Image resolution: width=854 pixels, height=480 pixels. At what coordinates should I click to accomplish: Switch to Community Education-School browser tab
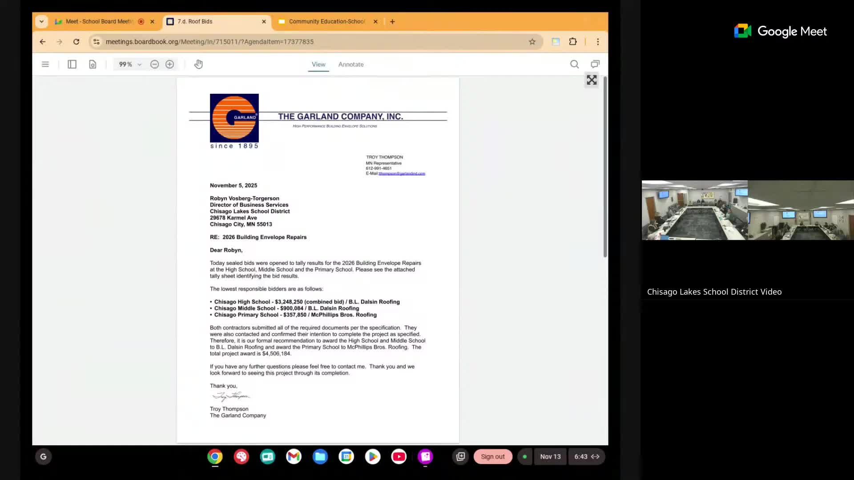tap(326, 21)
